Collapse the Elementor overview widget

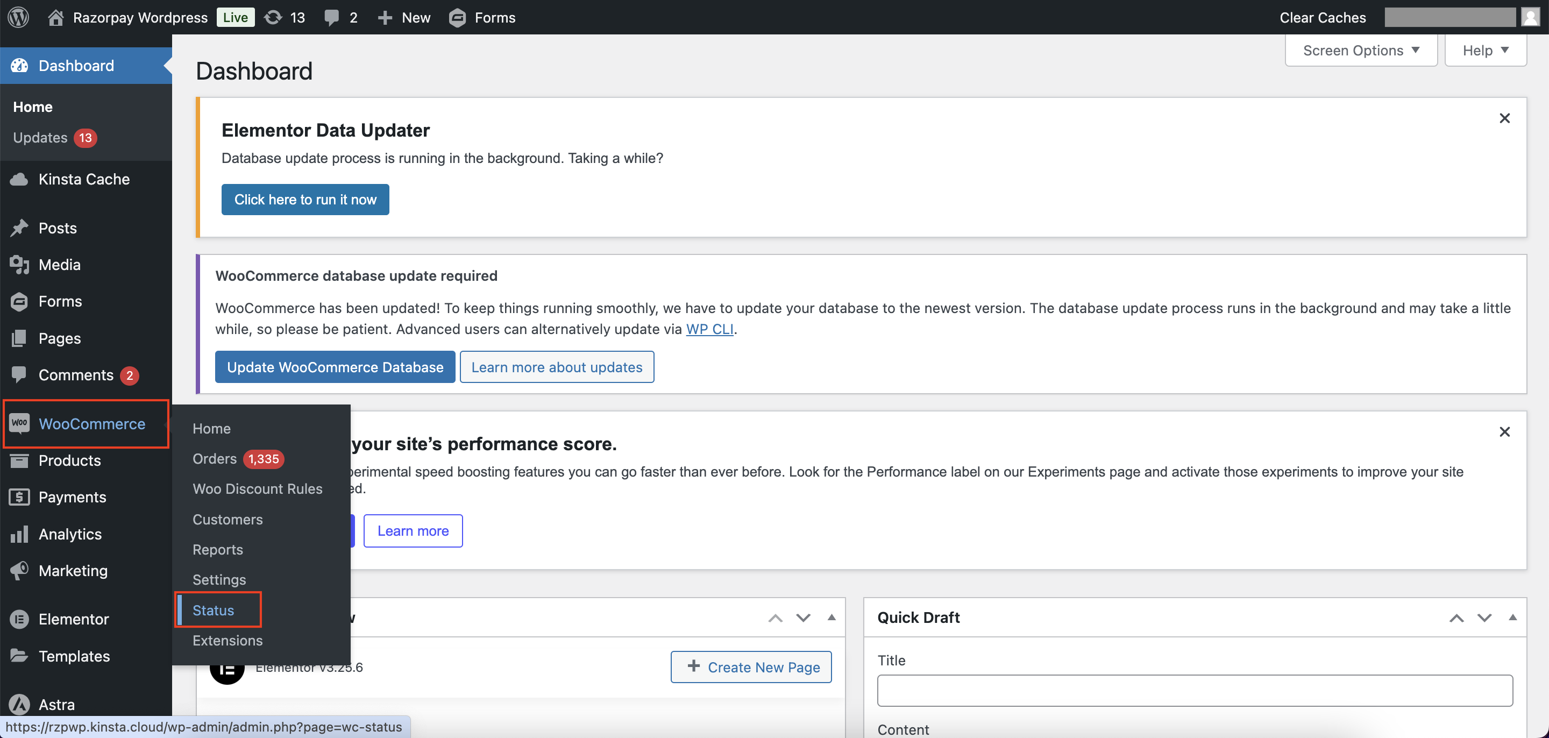(x=831, y=617)
